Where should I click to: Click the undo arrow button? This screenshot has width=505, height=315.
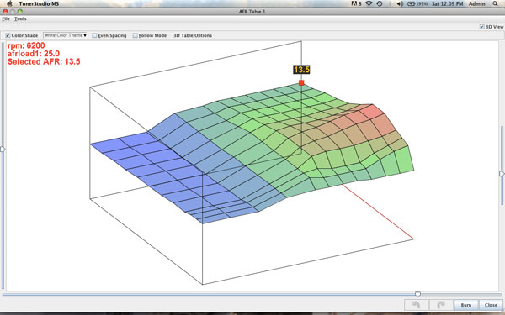coord(416,305)
